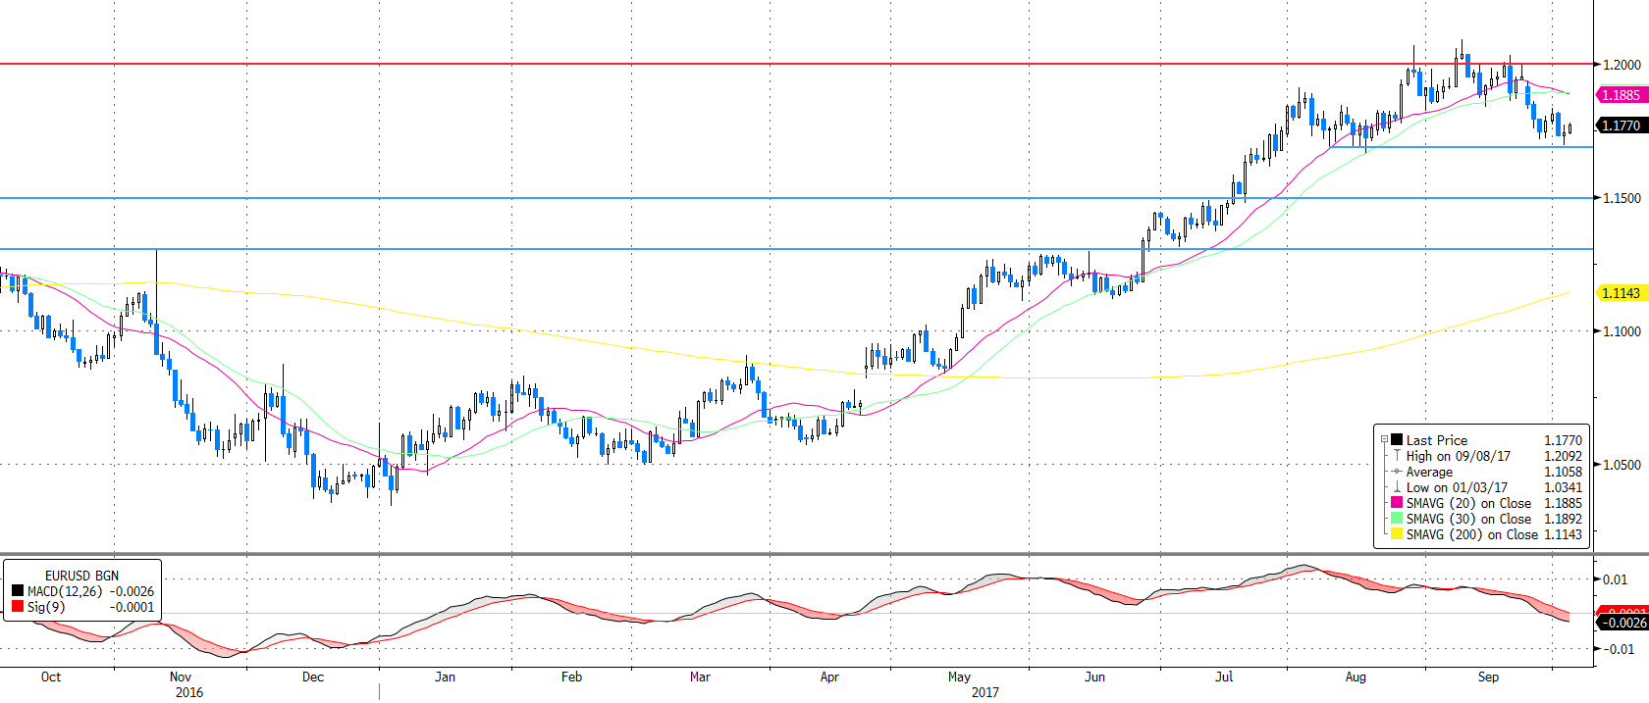Click the 1.2000 axis label
The image size is (1649, 703).
coord(1622,65)
